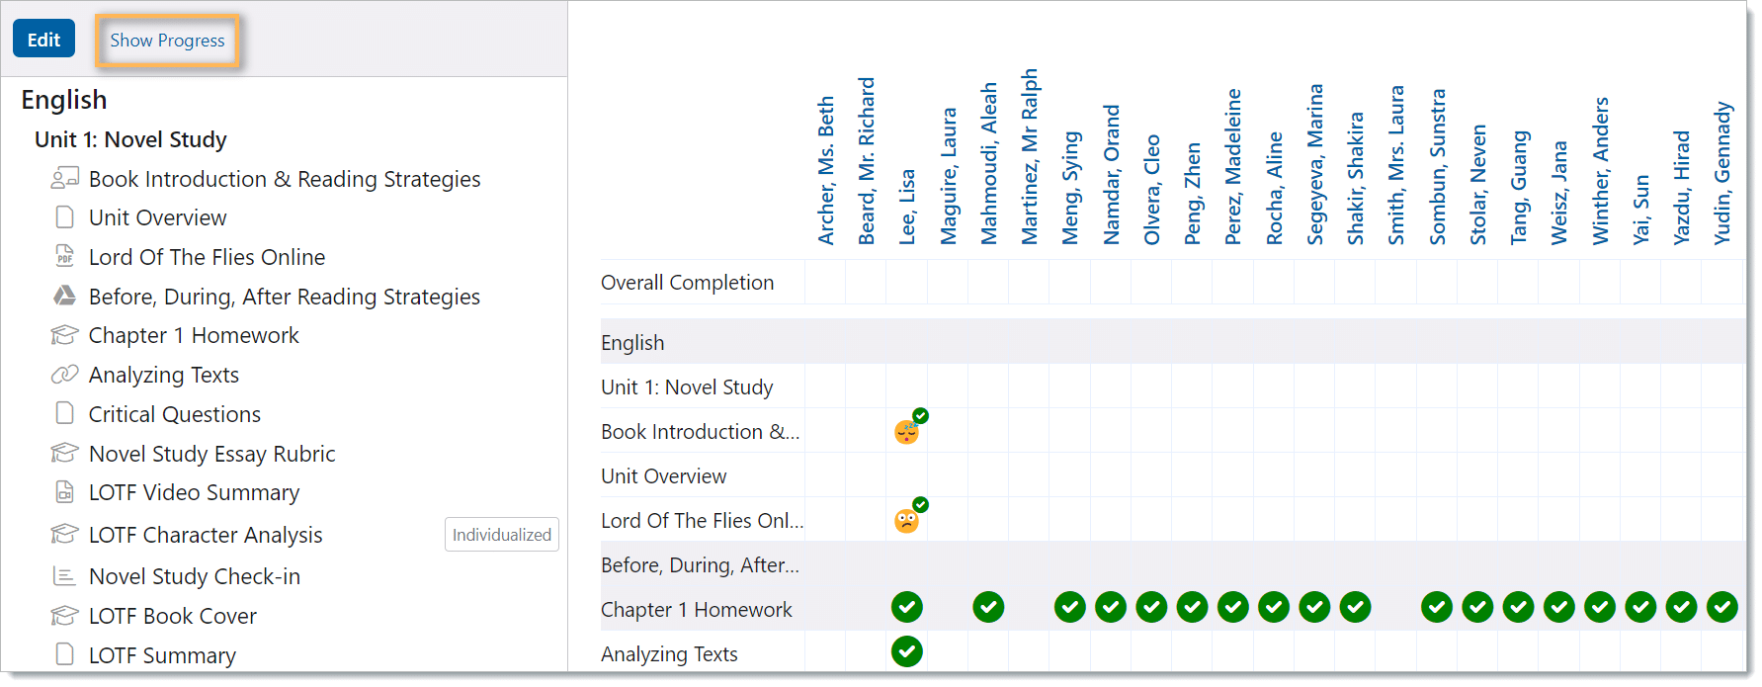Click the Novel Study Check-in quiz icon
The height and width of the screenshot is (687, 1762).
[x=64, y=576]
